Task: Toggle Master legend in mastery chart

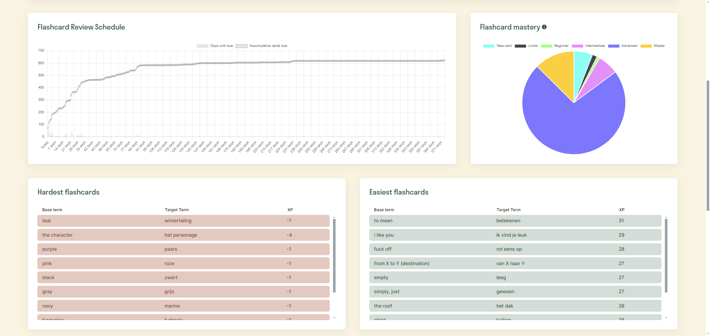Action: click(653, 46)
